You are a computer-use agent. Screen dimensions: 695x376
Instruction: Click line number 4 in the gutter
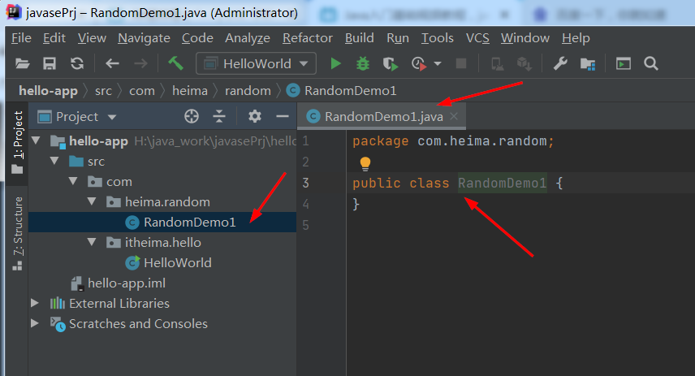(306, 205)
